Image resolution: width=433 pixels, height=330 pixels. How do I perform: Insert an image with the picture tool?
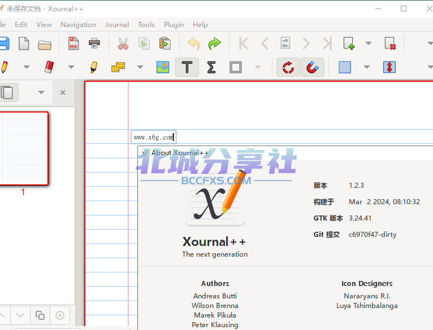point(163,67)
